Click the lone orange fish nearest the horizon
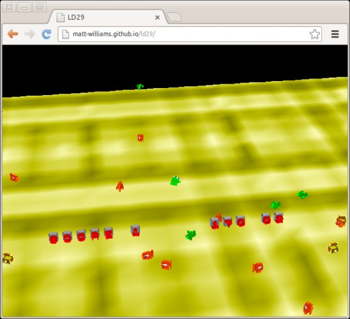Image resolution: width=350 pixels, height=319 pixels. click(141, 138)
